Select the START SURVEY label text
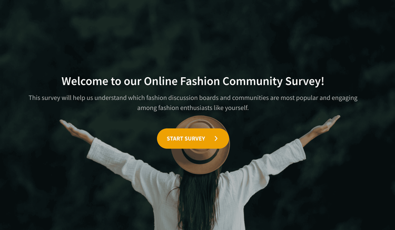 (x=186, y=139)
